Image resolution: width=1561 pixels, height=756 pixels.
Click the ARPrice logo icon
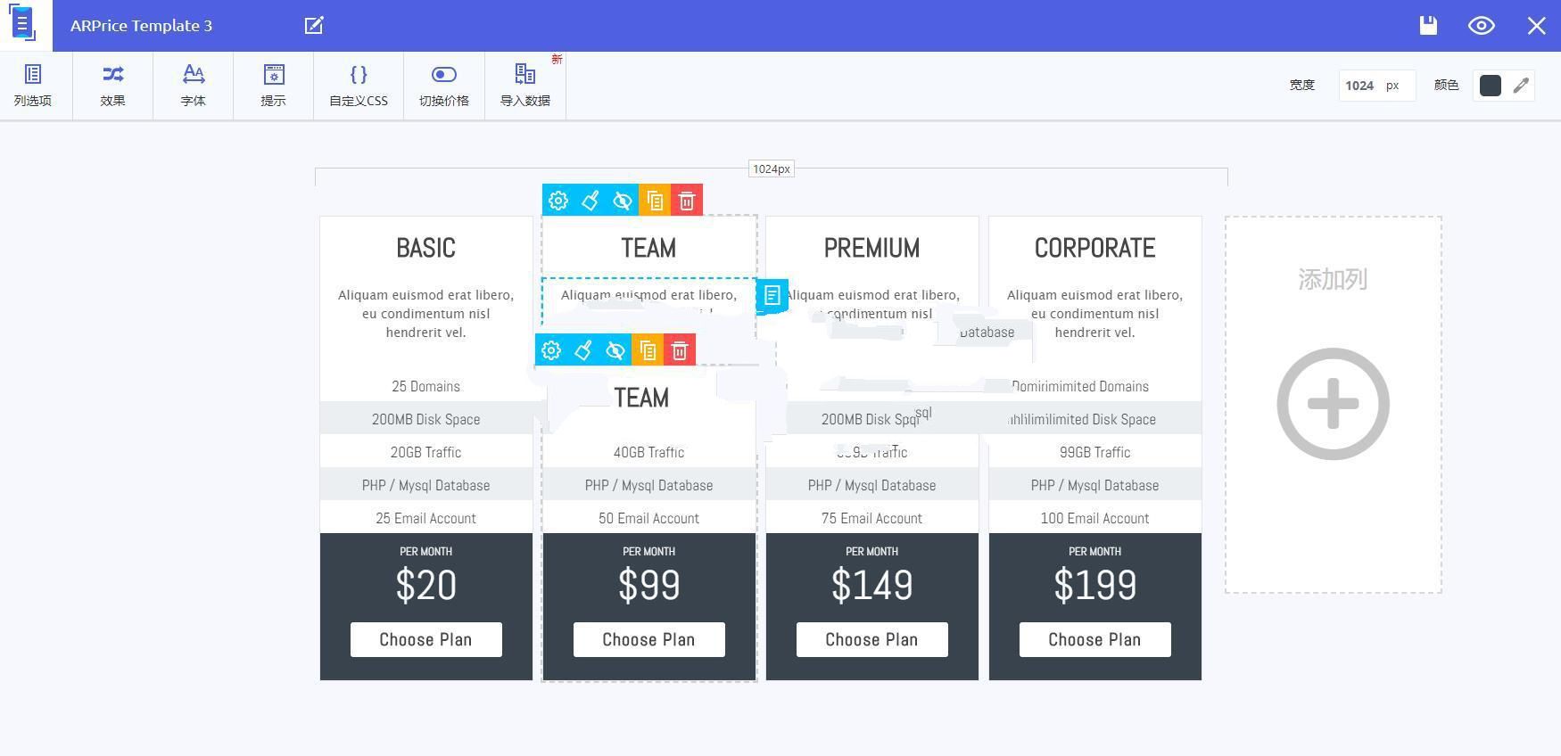[x=24, y=24]
